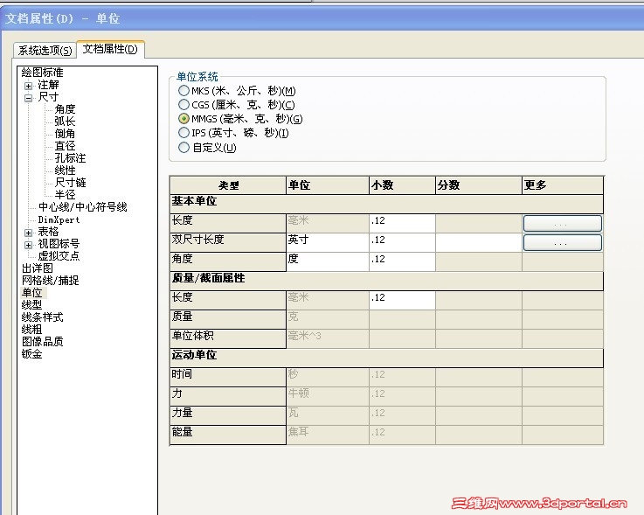
Task: Open 中心线/中心符号线 settings
Action: [82, 207]
